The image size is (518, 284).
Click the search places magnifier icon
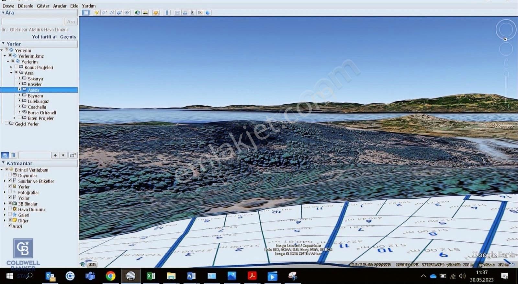pos(5,155)
